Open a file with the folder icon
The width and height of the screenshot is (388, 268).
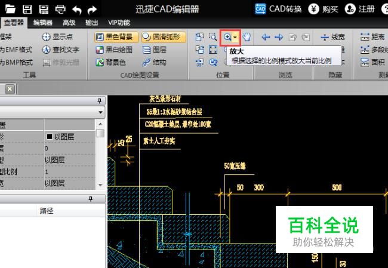pyautogui.click(x=10, y=10)
